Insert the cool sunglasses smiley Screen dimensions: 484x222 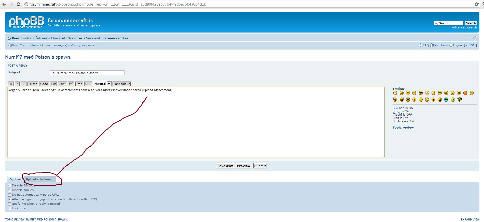pos(440,93)
